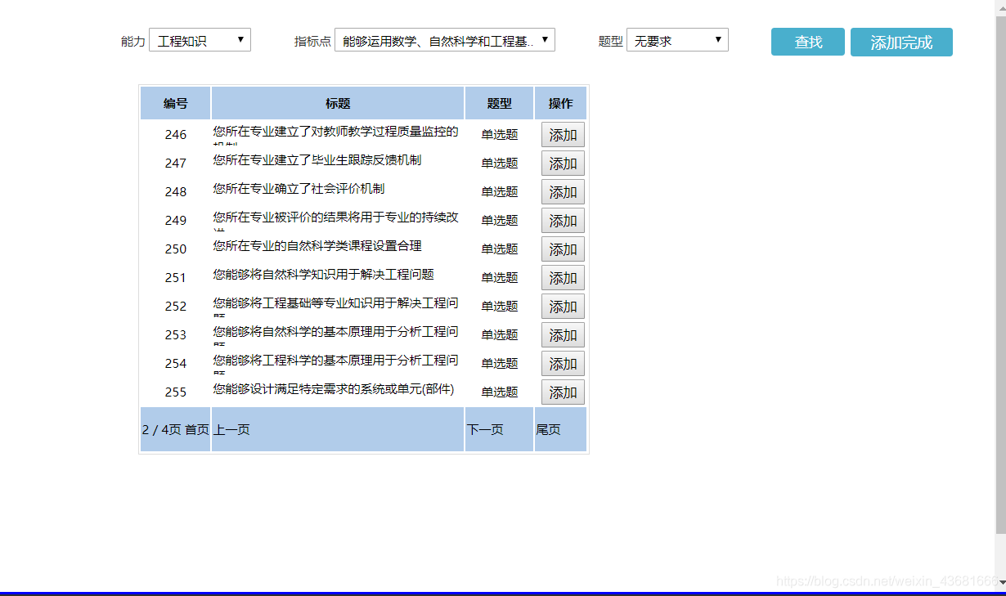Add question 251 with its 添加 button
The height and width of the screenshot is (596, 1006).
[x=563, y=278]
